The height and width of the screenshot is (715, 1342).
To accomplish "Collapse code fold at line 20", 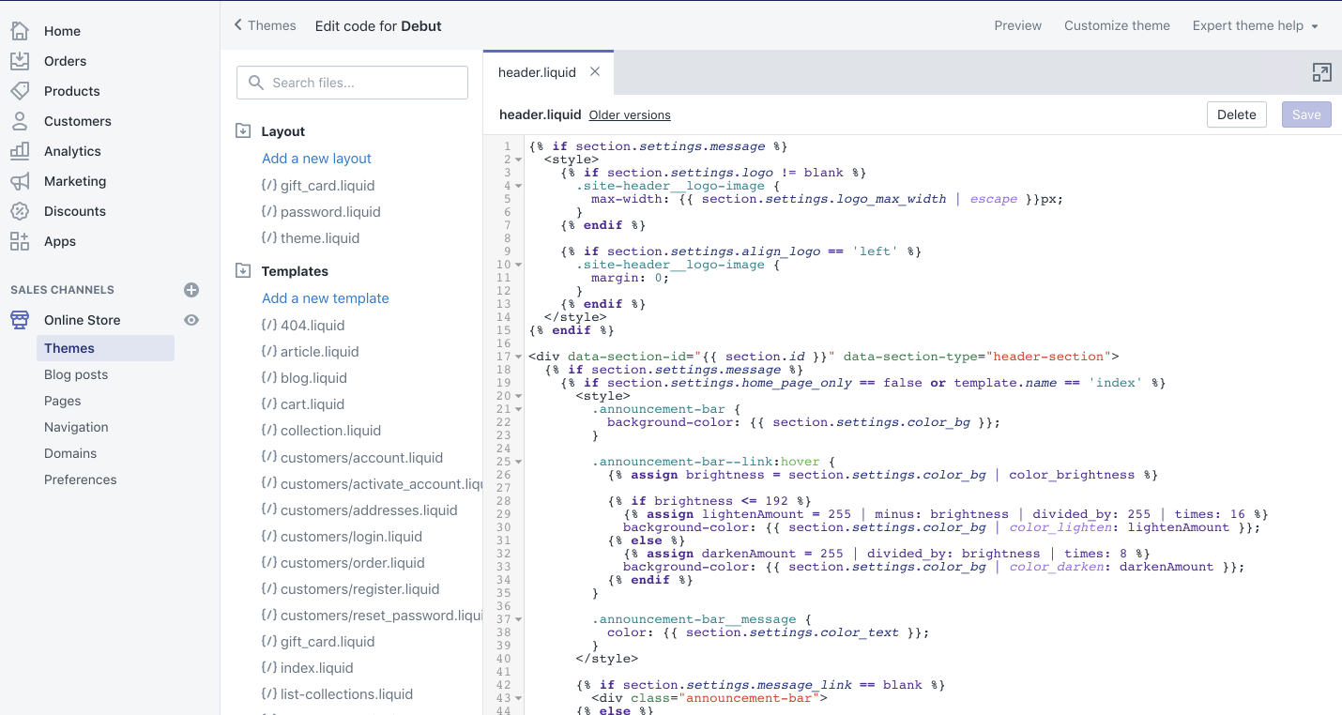I will click(519, 396).
